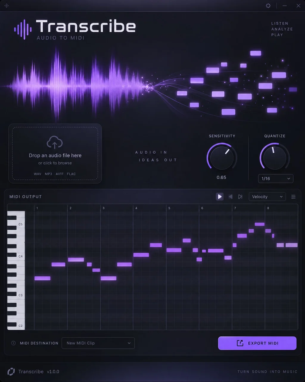
Task: Expand the New MIDI Clip destination dropdown
Action: (x=98, y=343)
